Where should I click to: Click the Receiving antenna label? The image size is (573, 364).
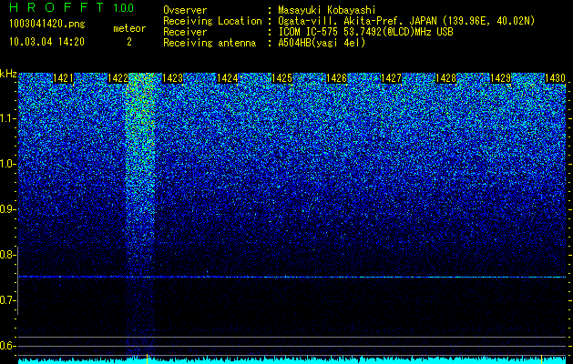(x=210, y=43)
